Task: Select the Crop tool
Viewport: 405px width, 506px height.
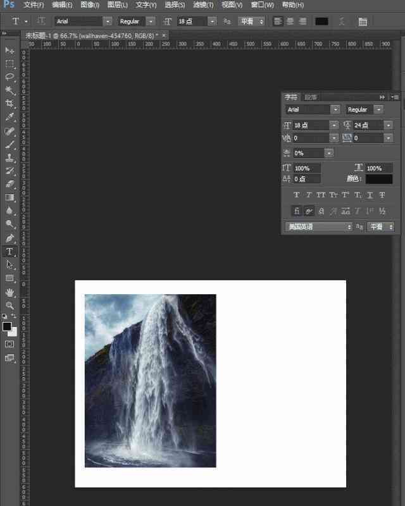Action: [x=9, y=103]
